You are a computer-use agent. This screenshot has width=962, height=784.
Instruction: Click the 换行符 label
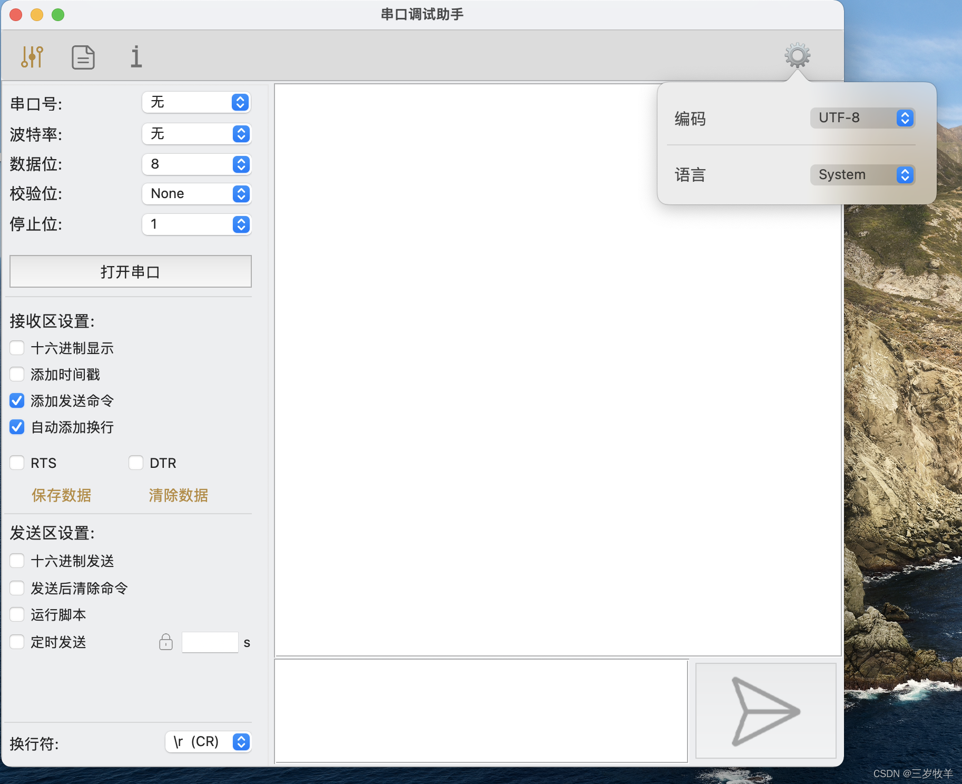pyautogui.click(x=34, y=743)
